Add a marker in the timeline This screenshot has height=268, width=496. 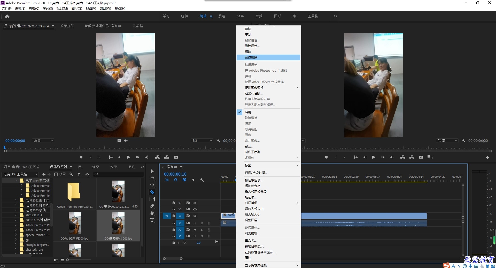coord(193,180)
